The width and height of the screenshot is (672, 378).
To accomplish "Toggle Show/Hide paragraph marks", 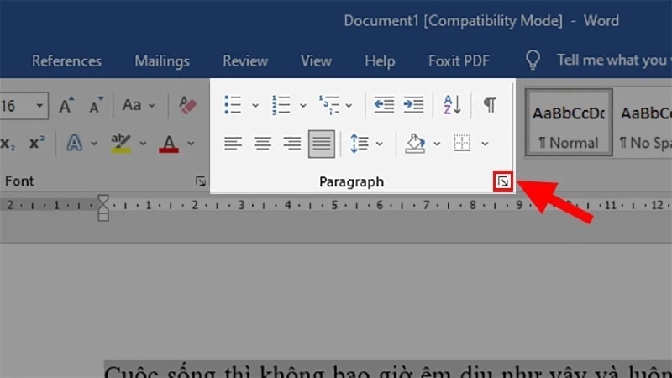I will point(489,105).
